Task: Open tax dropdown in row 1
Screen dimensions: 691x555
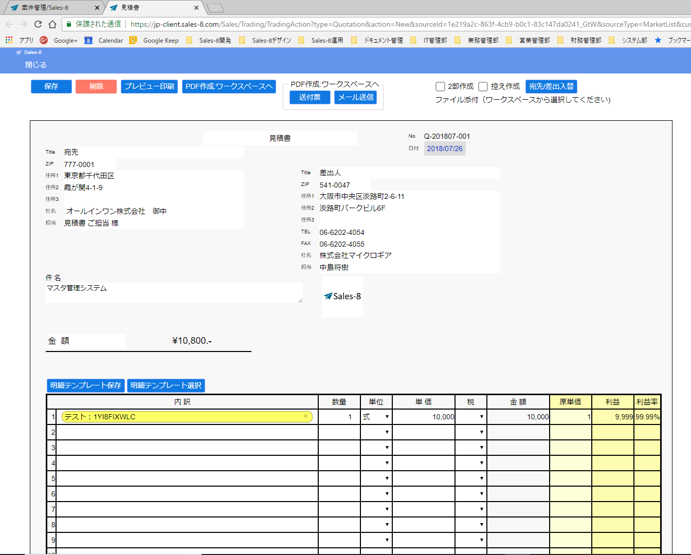Action: [x=471, y=417]
